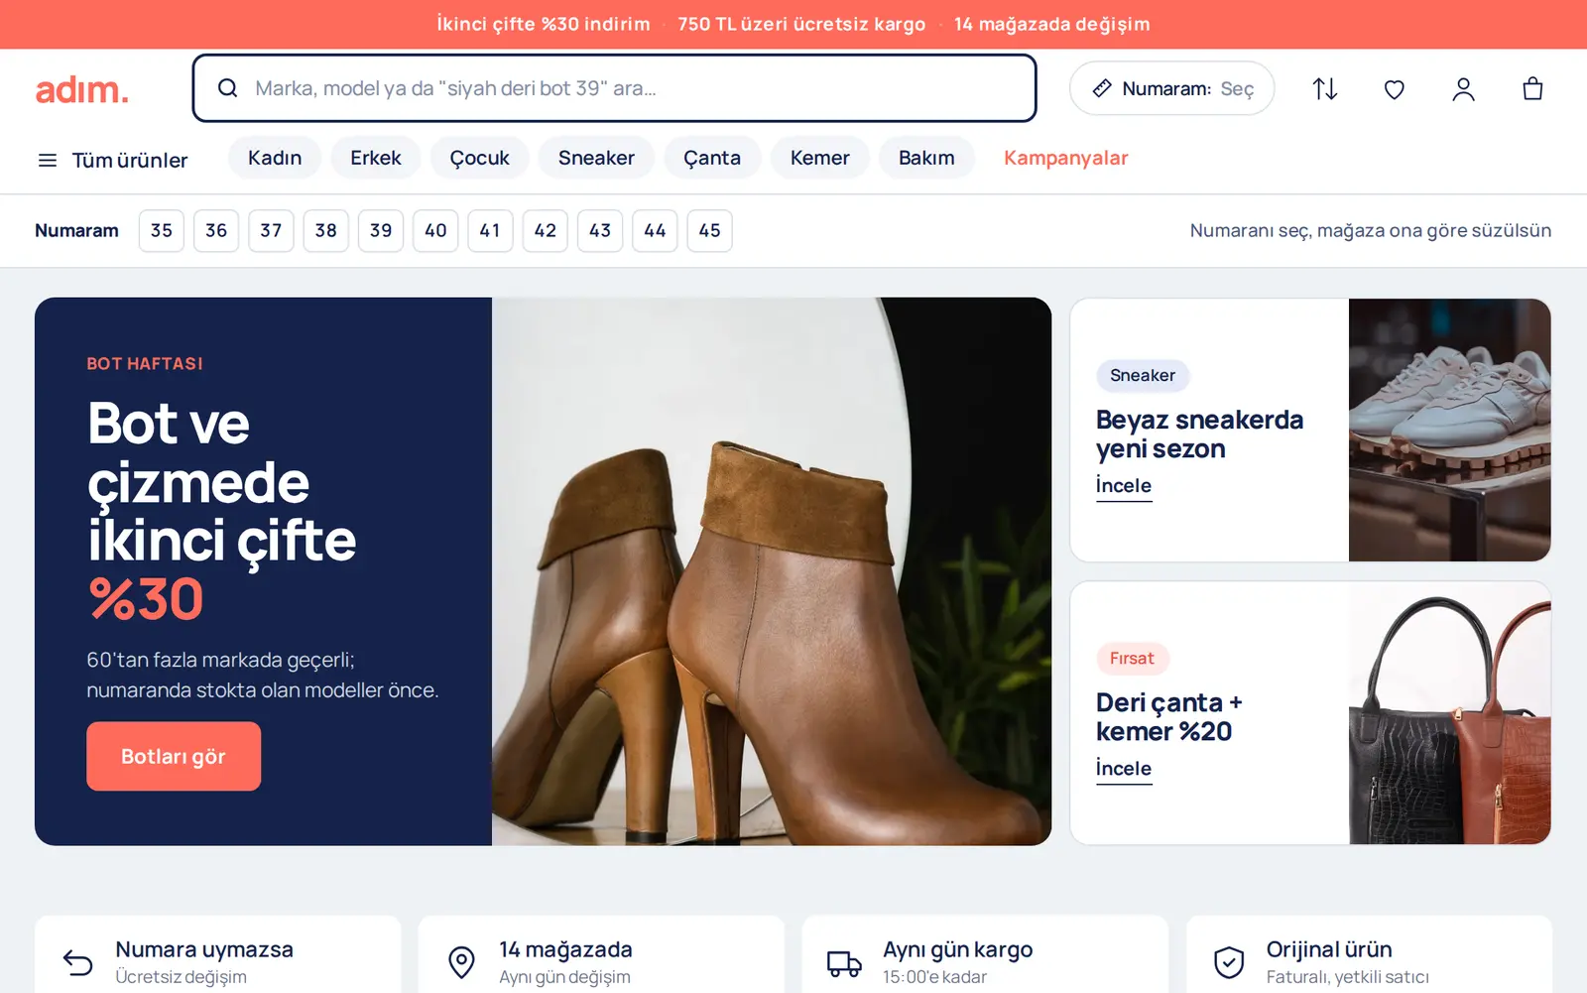Click the leather bags card image
This screenshot has height=993, width=1587.
(x=1449, y=712)
